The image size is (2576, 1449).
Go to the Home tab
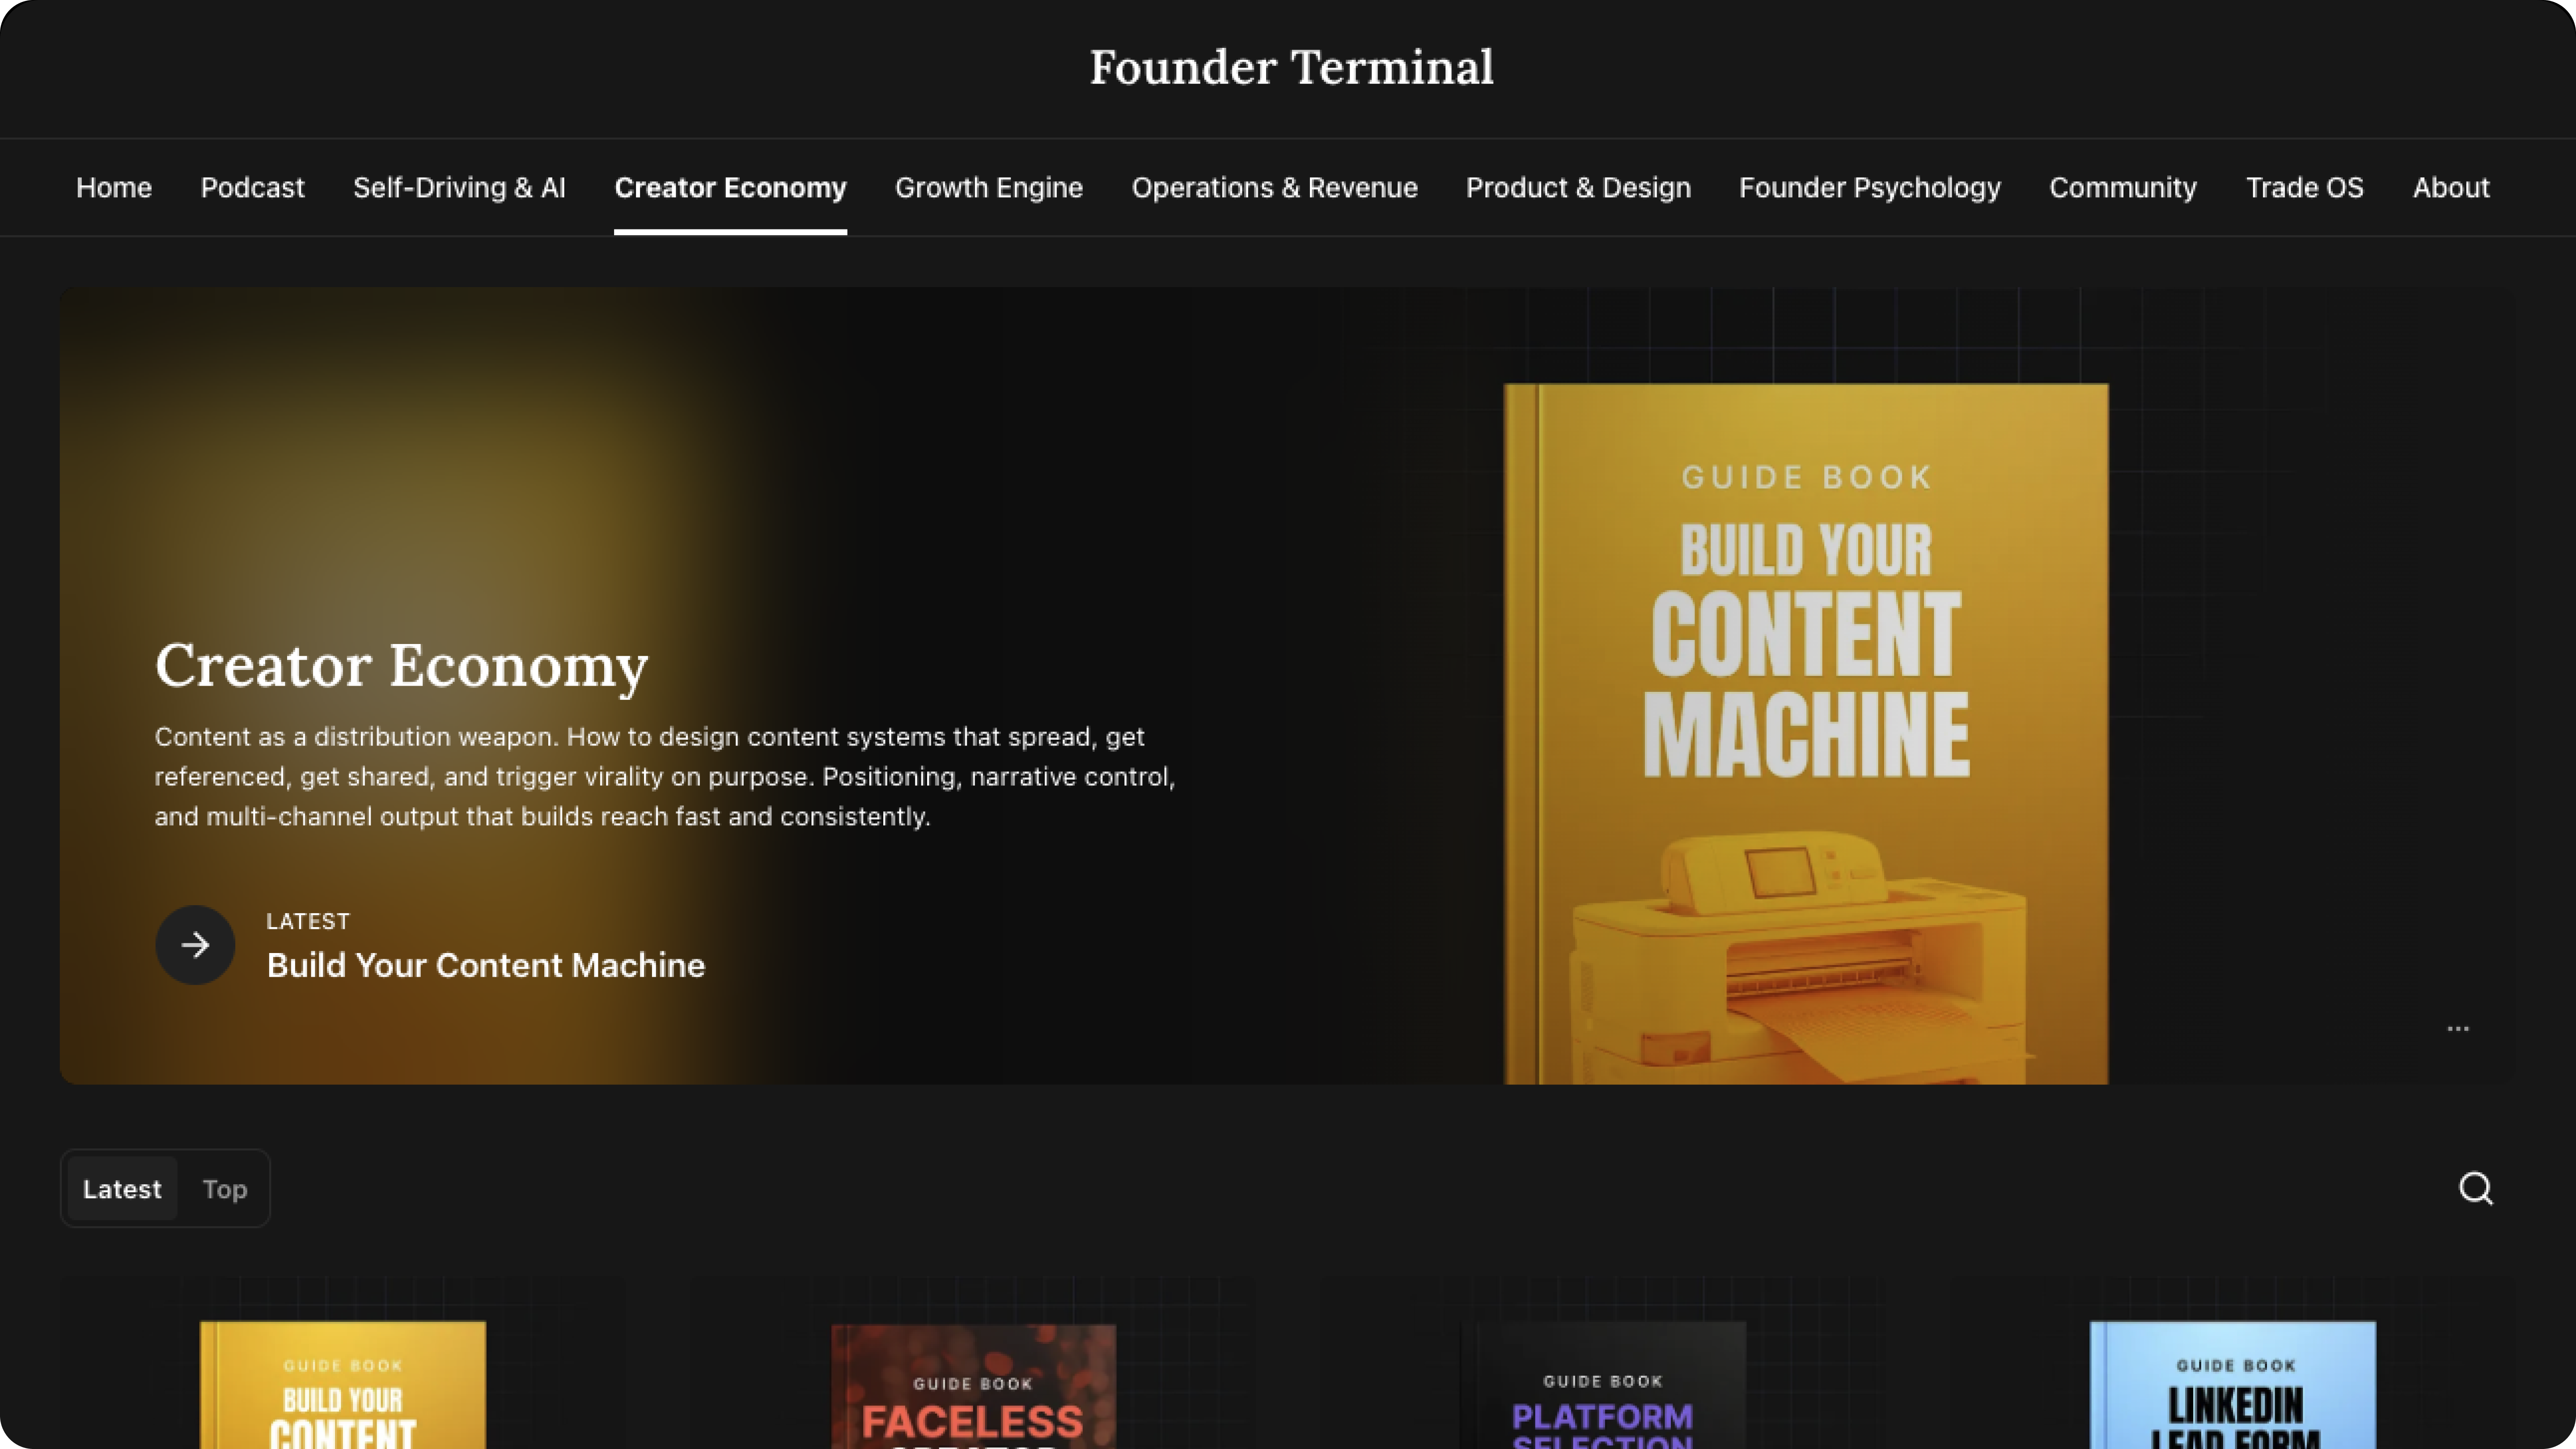point(114,188)
